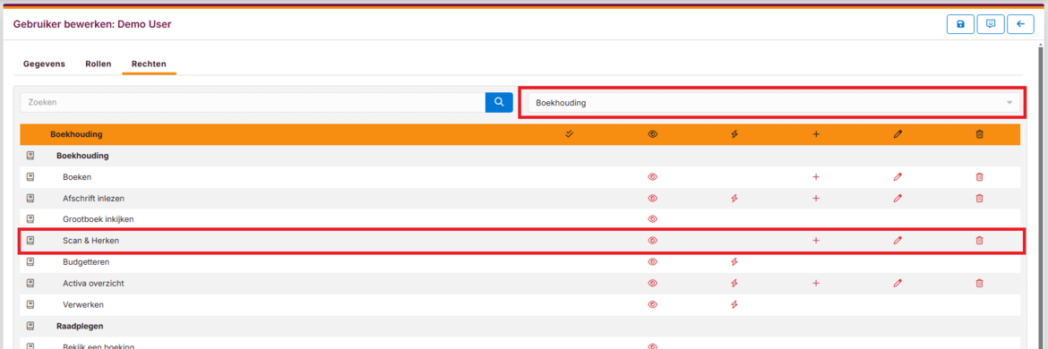The width and height of the screenshot is (1048, 349).
Task: Switch to the Gegevens tab
Action: click(44, 64)
